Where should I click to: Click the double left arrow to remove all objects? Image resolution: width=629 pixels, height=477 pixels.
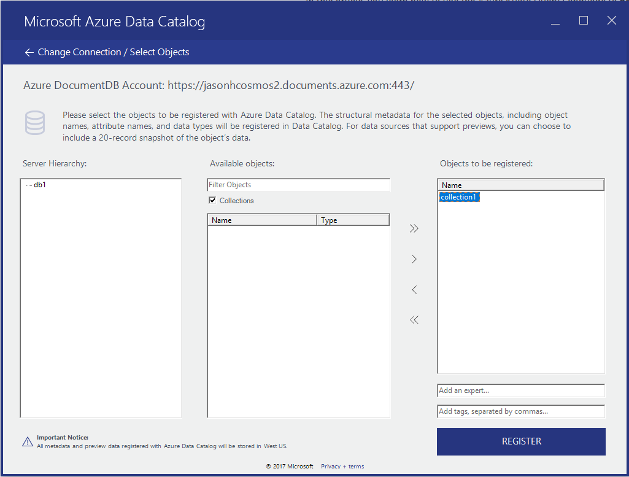click(414, 319)
